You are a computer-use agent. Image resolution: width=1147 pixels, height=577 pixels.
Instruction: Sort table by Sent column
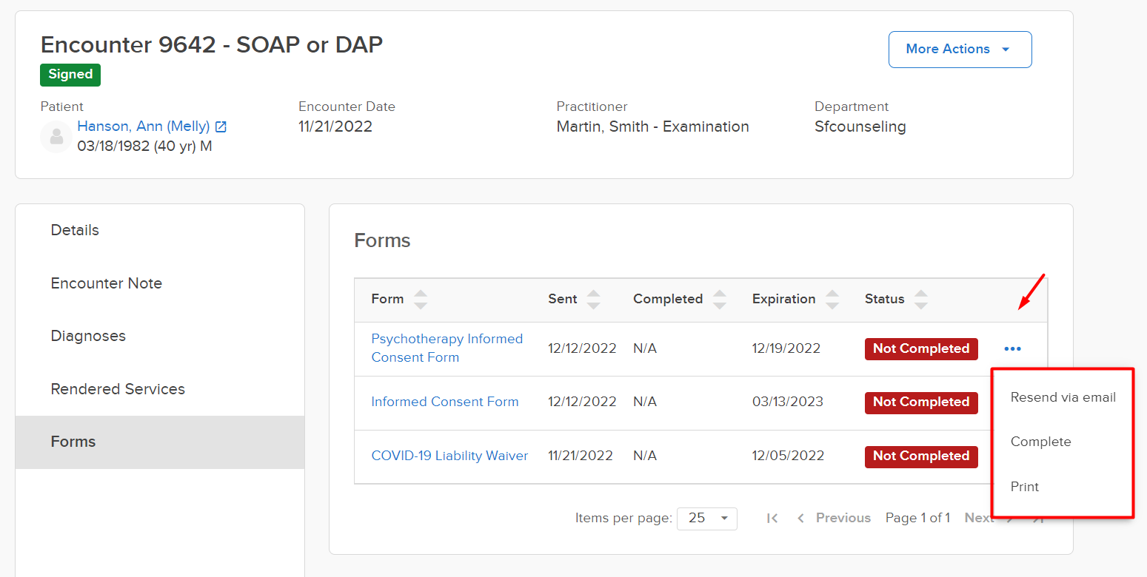coord(593,300)
